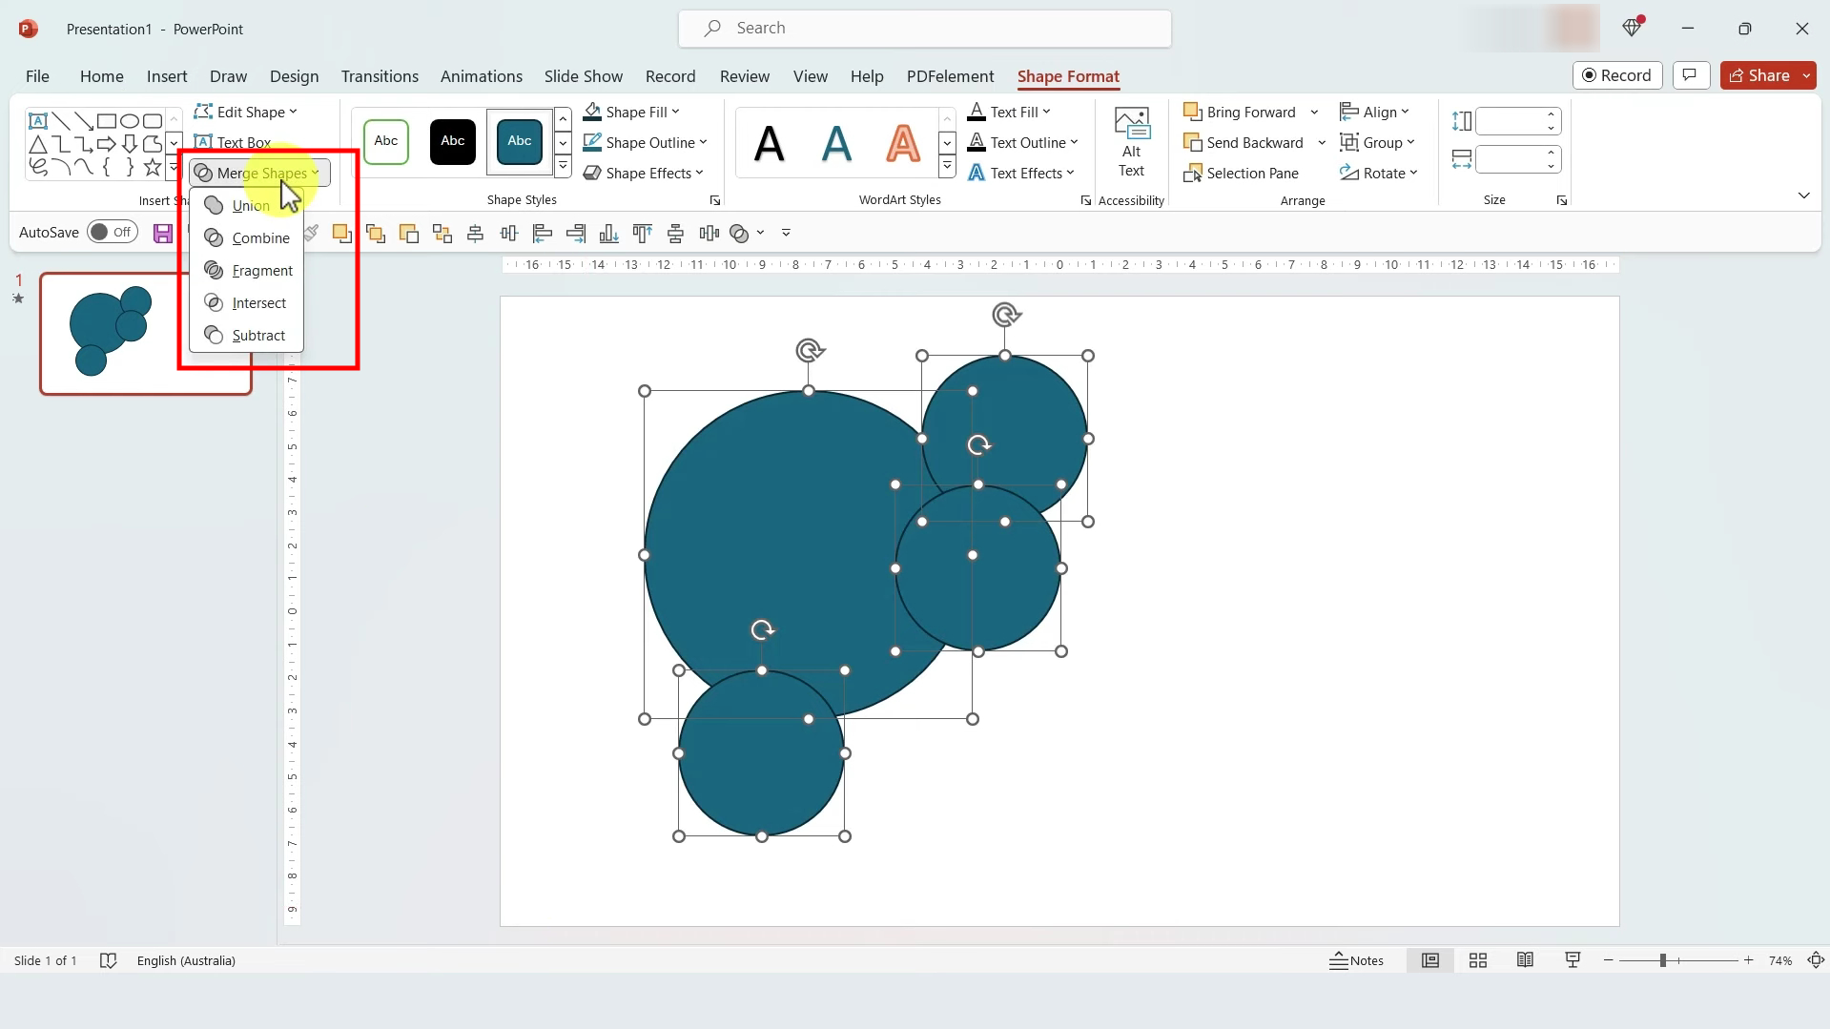Choose Union from the Merge Shapes menu
Screen dimensions: 1830x1029
coord(246,205)
